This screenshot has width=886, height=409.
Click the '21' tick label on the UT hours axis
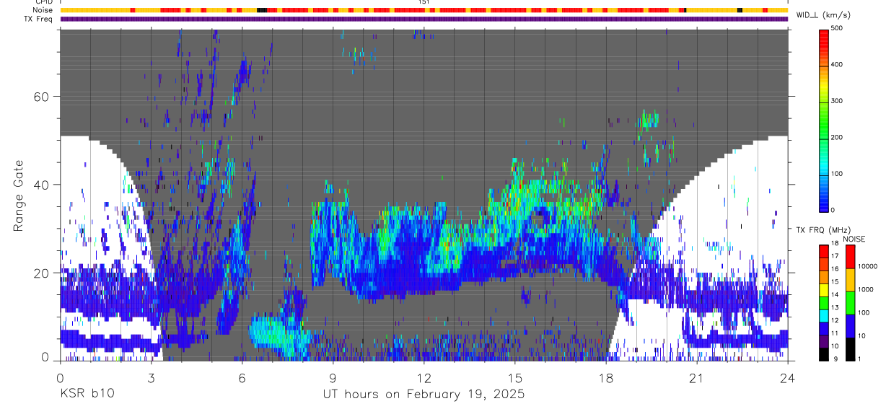[697, 377]
